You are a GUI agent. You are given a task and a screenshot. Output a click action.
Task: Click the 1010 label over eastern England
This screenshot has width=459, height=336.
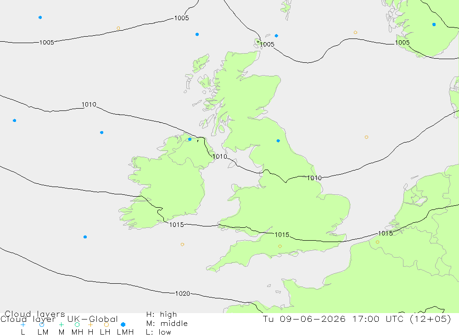(x=314, y=178)
